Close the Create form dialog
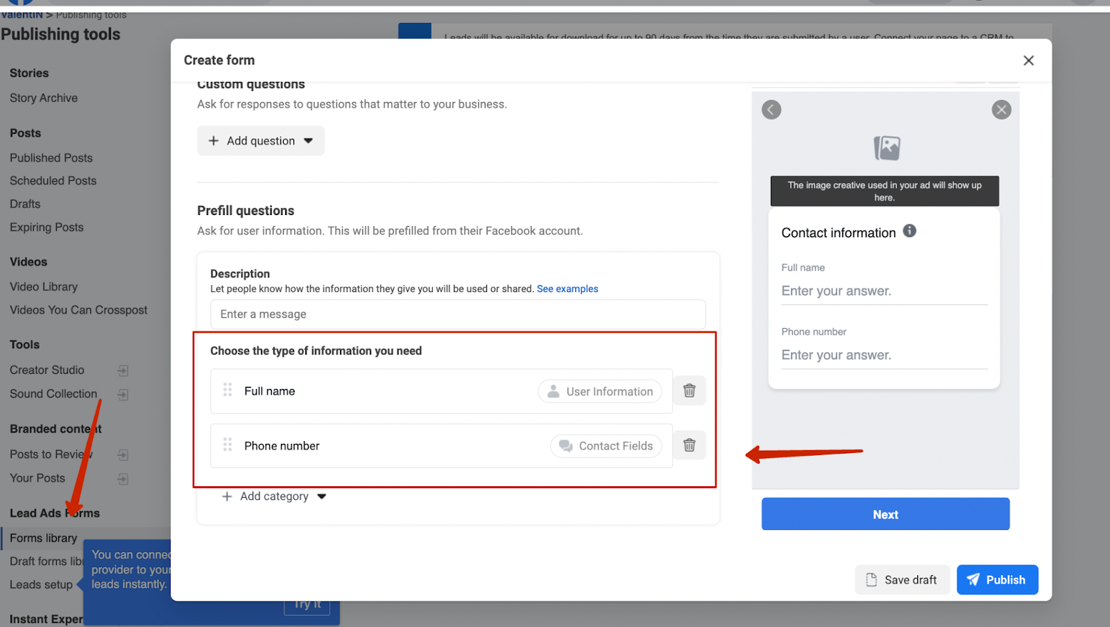This screenshot has height=627, width=1110. (x=1028, y=60)
